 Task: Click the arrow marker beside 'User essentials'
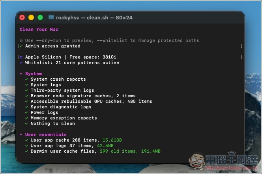coord(21,134)
